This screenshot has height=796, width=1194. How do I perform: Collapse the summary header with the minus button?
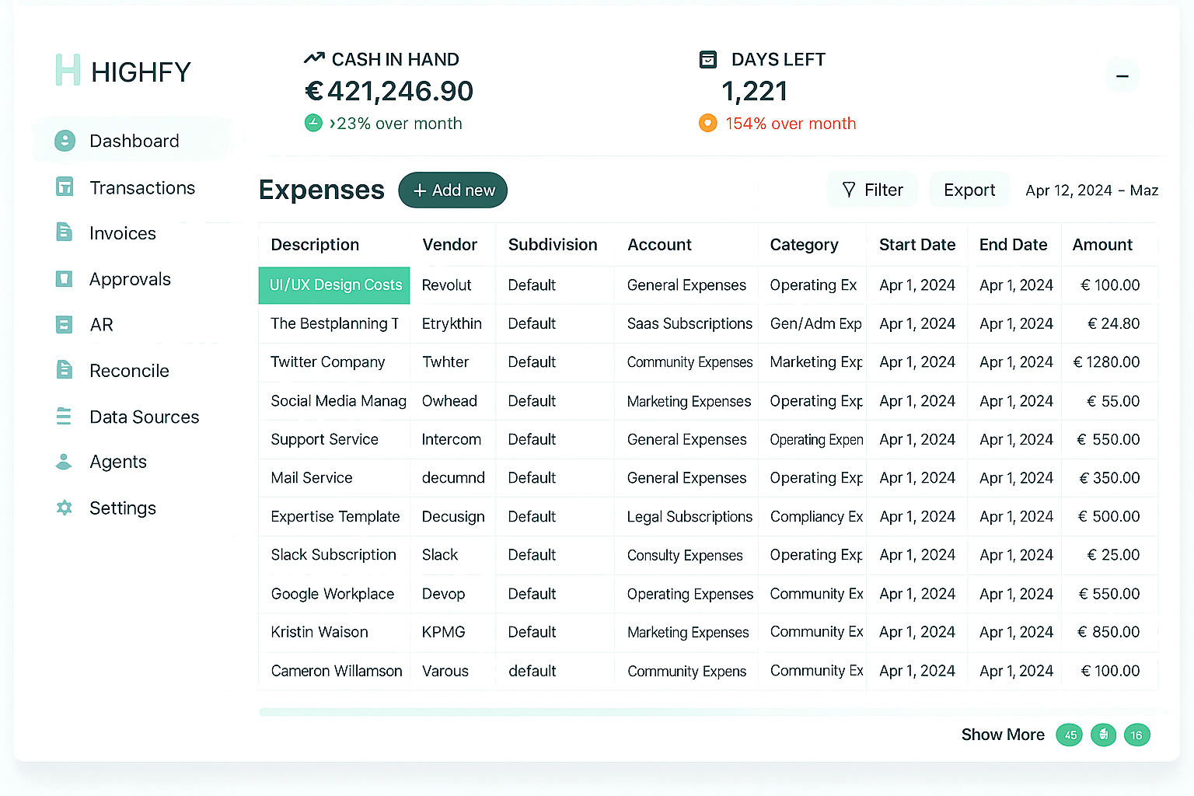click(x=1122, y=75)
